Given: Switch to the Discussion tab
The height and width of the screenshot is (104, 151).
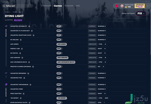Looking at the screenshot, I should pyautogui.click(x=116, y=21).
